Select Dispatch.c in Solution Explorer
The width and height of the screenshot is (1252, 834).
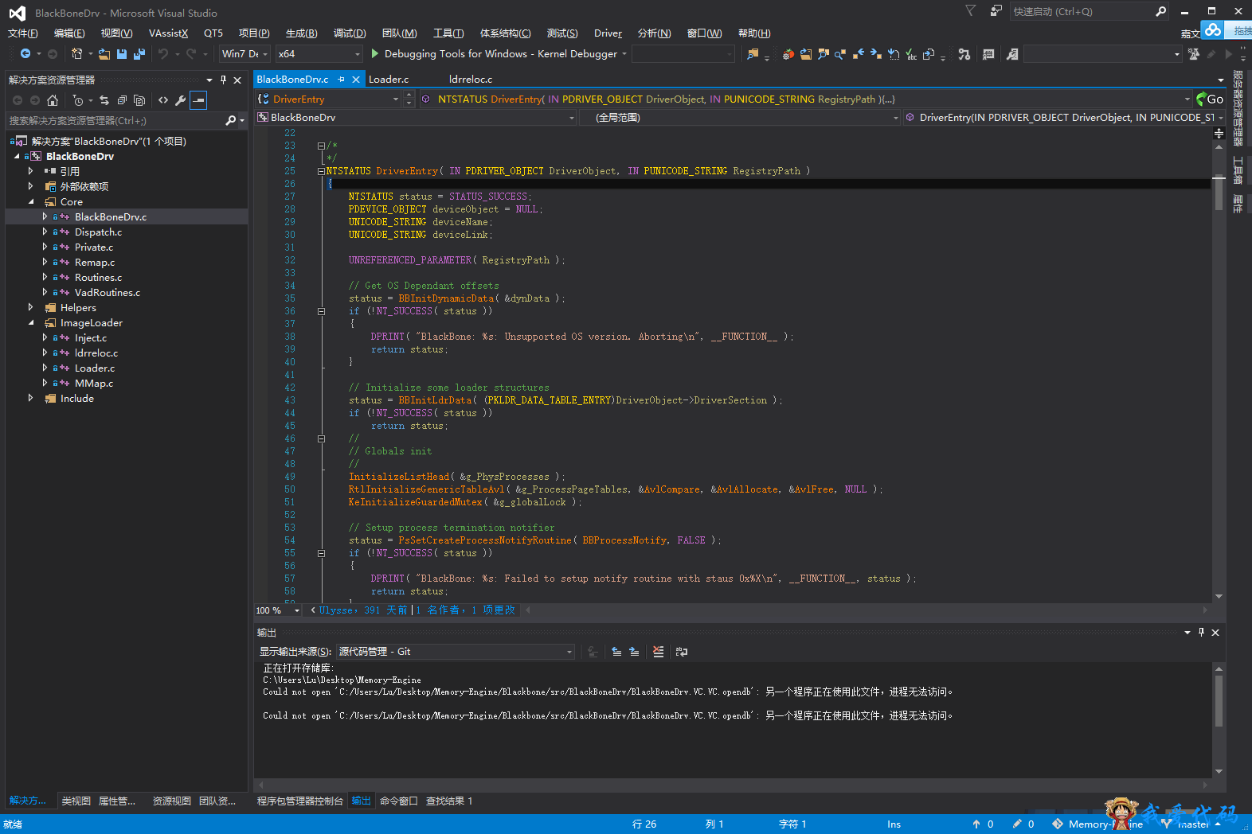pyautogui.click(x=98, y=232)
